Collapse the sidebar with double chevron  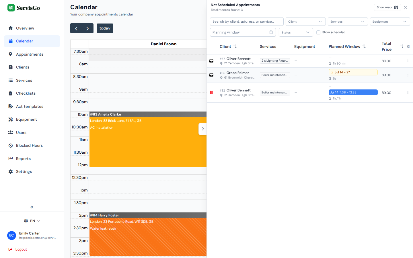[32, 207]
